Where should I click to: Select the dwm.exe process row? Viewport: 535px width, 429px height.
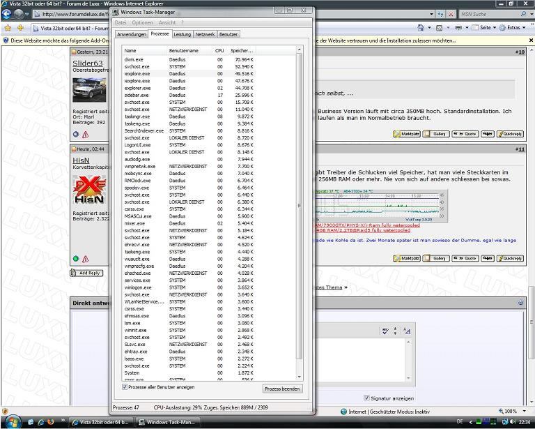[x=189, y=59]
